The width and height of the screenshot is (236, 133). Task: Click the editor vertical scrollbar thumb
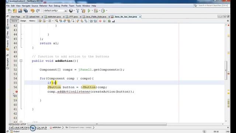226,70
